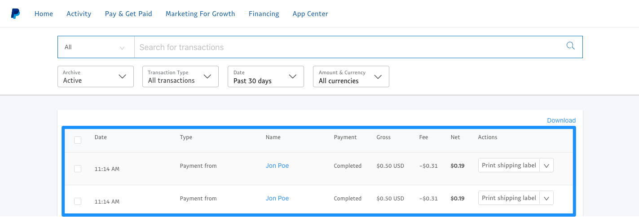Open Jon Poe link in first transaction
This screenshot has width=639, height=217.
pos(277,166)
